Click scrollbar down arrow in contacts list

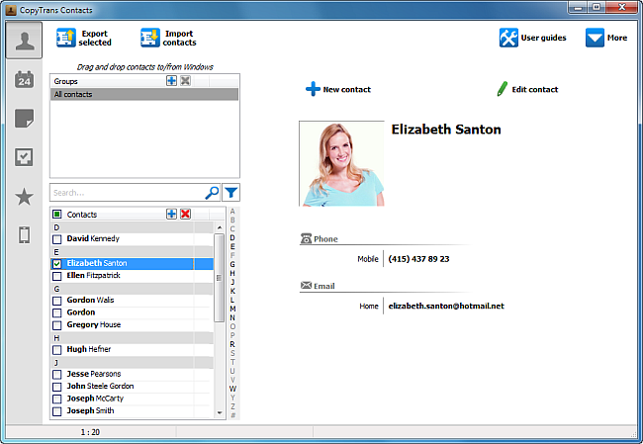[220, 412]
